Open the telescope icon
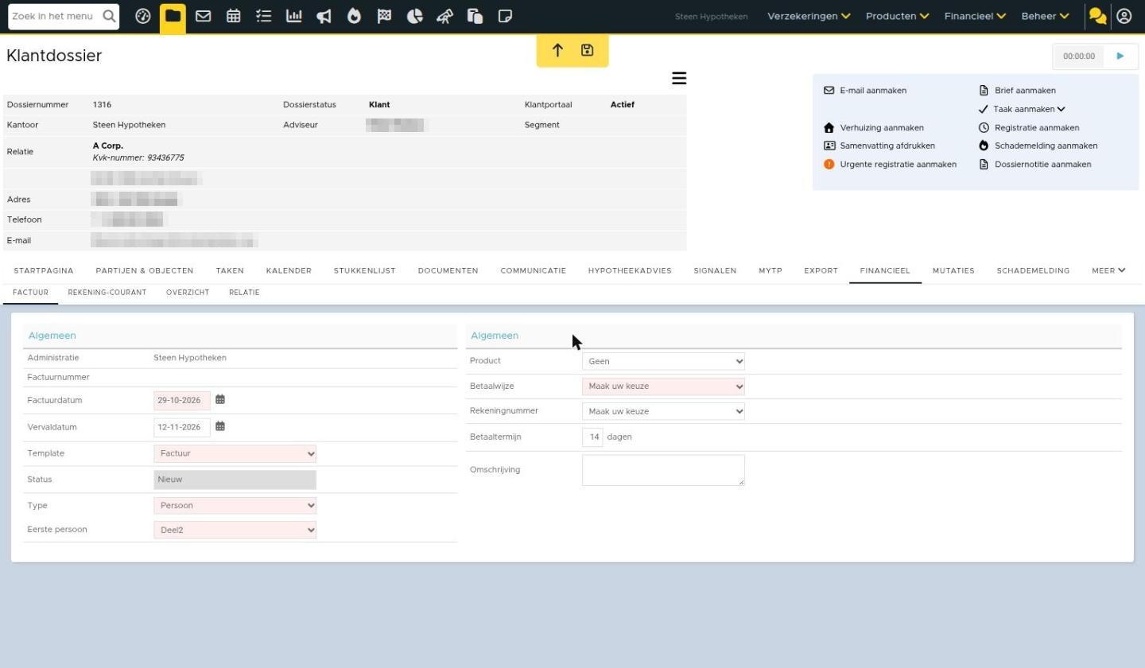The height and width of the screenshot is (668, 1145). click(445, 16)
